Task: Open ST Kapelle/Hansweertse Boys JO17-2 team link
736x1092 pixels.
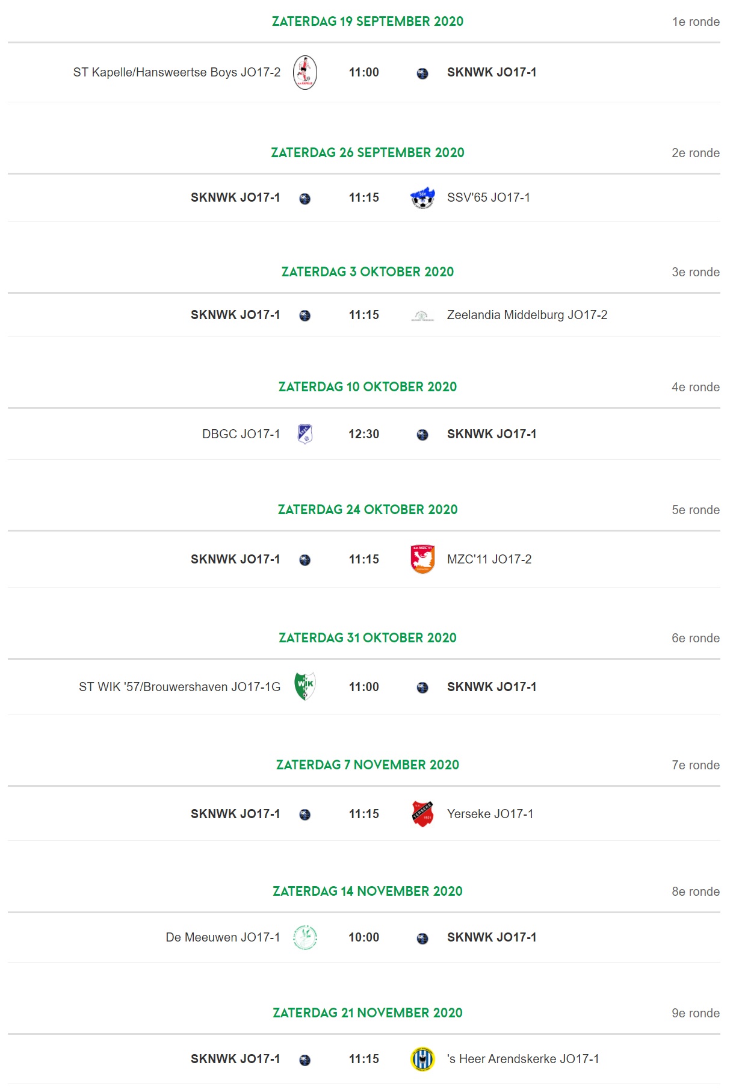Action: [177, 72]
